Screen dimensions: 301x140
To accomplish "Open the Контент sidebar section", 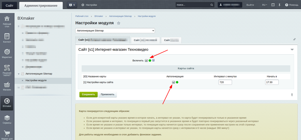I will pos(7,38).
